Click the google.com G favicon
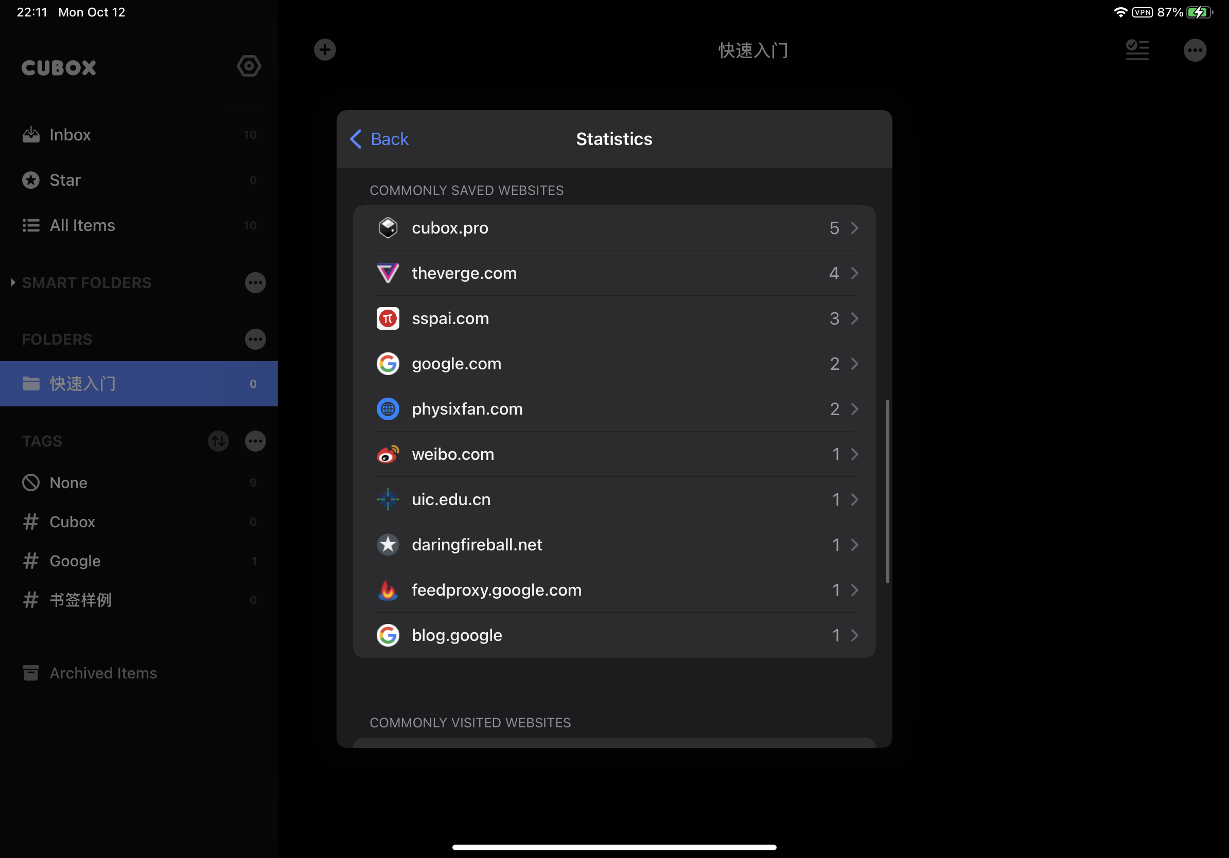The image size is (1229, 858). click(x=388, y=364)
